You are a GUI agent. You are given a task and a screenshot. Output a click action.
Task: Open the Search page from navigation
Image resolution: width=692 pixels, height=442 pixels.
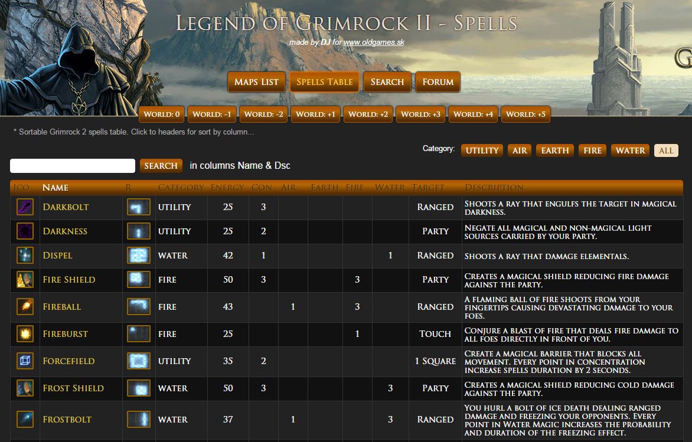(387, 82)
